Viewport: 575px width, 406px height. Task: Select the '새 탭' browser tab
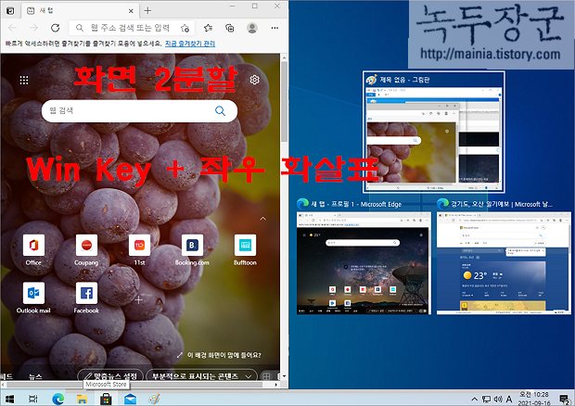coord(81,11)
